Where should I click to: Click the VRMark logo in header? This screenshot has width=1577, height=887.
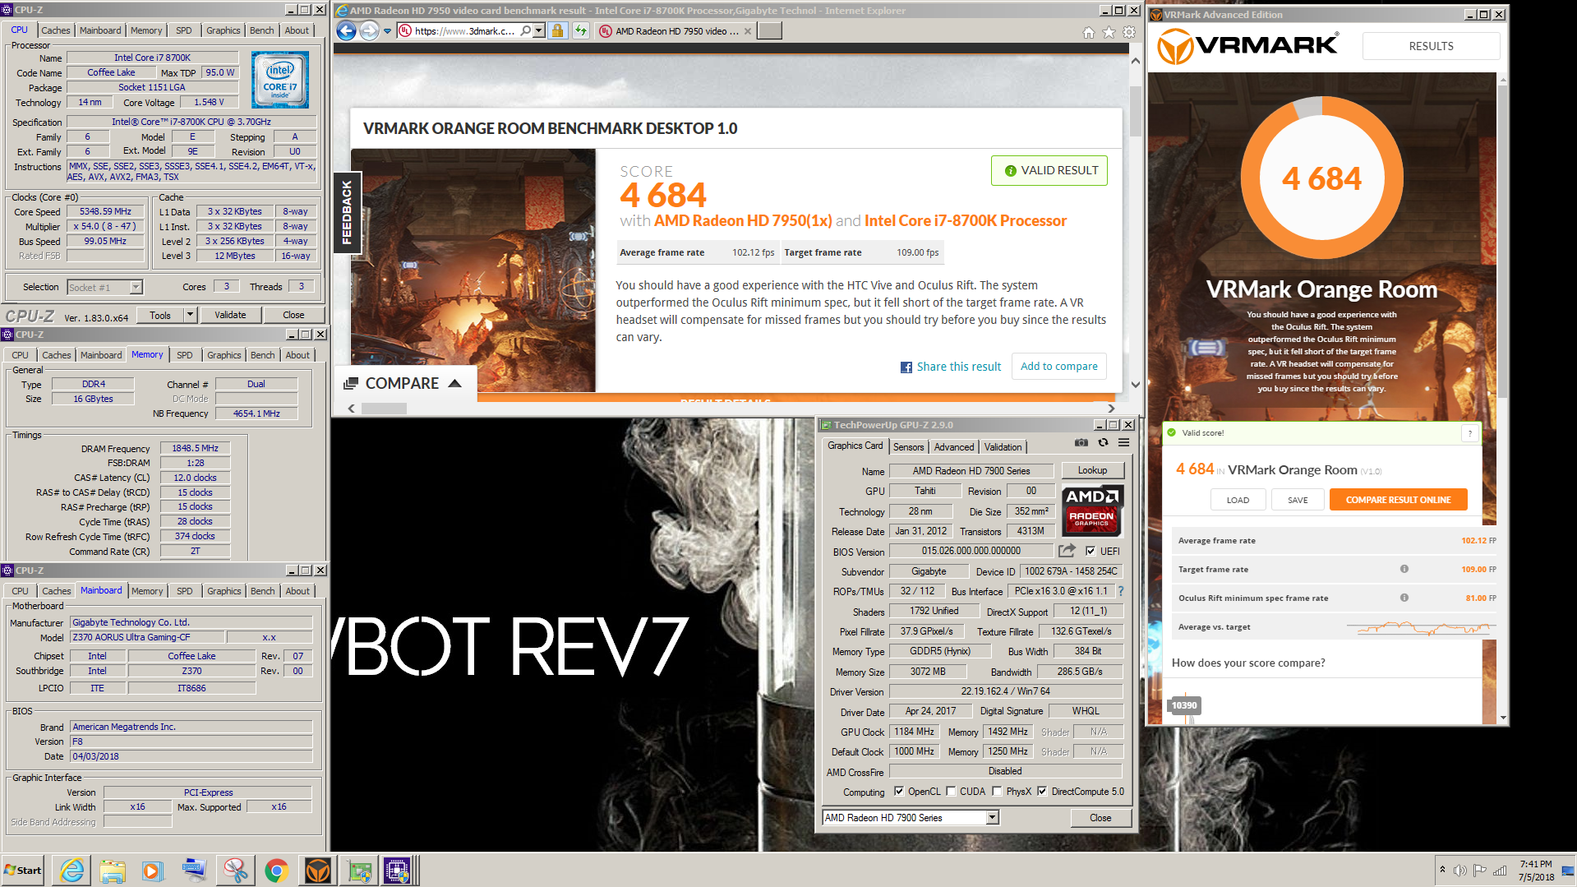1247,46
